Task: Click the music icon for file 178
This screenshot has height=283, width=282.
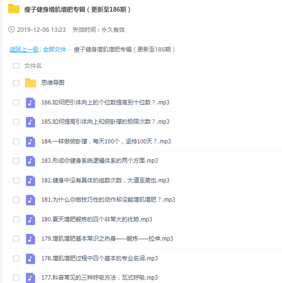Action: 30,258
